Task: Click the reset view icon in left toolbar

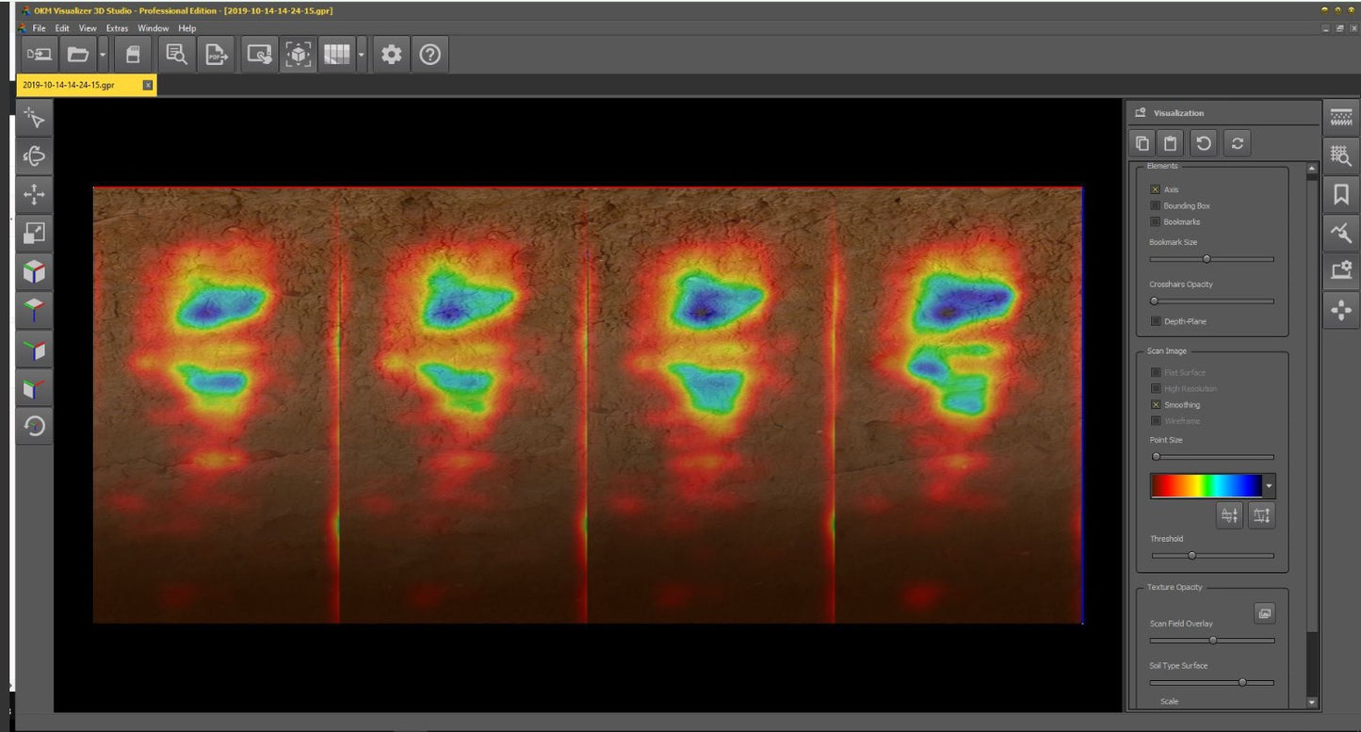Action: click(x=34, y=427)
